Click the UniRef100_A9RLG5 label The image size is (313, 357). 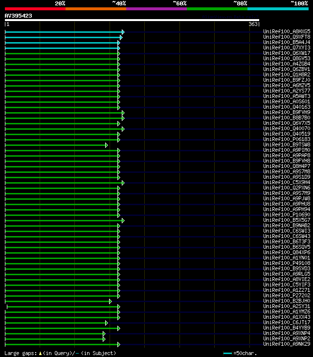pos(287,274)
